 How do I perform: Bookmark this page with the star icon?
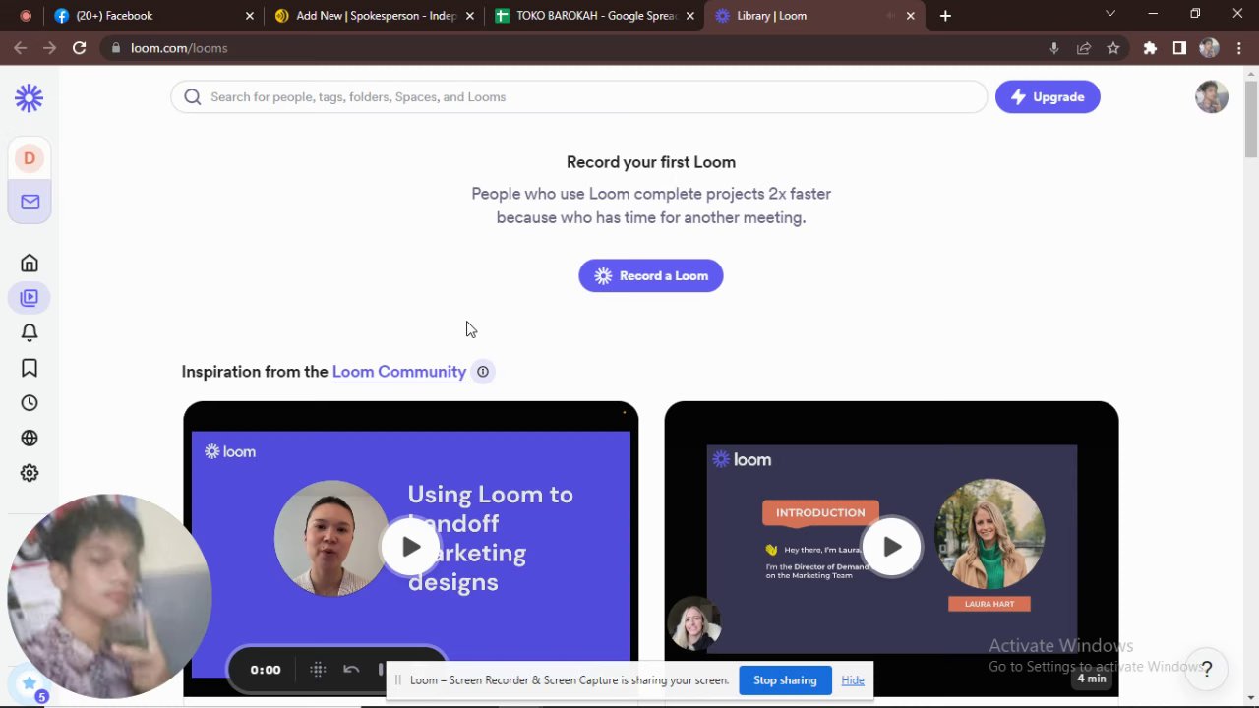click(x=1113, y=48)
